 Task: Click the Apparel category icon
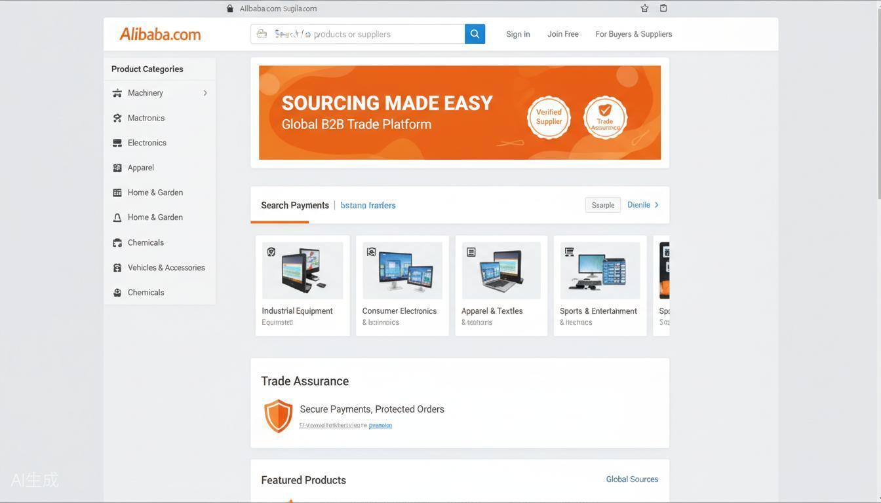pos(117,168)
